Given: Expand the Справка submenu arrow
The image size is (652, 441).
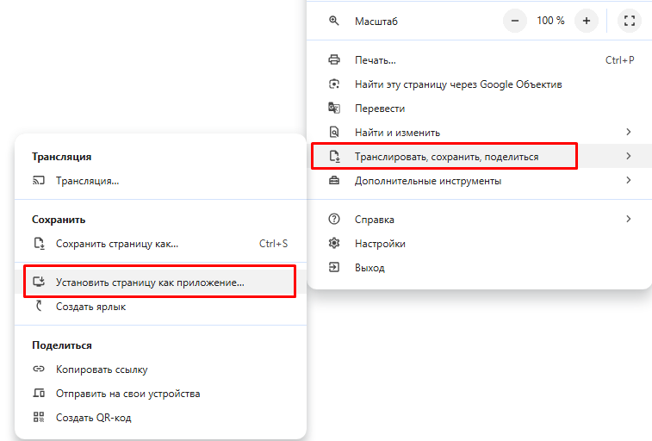Looking at the screenshot, I should tap(629, 220).
